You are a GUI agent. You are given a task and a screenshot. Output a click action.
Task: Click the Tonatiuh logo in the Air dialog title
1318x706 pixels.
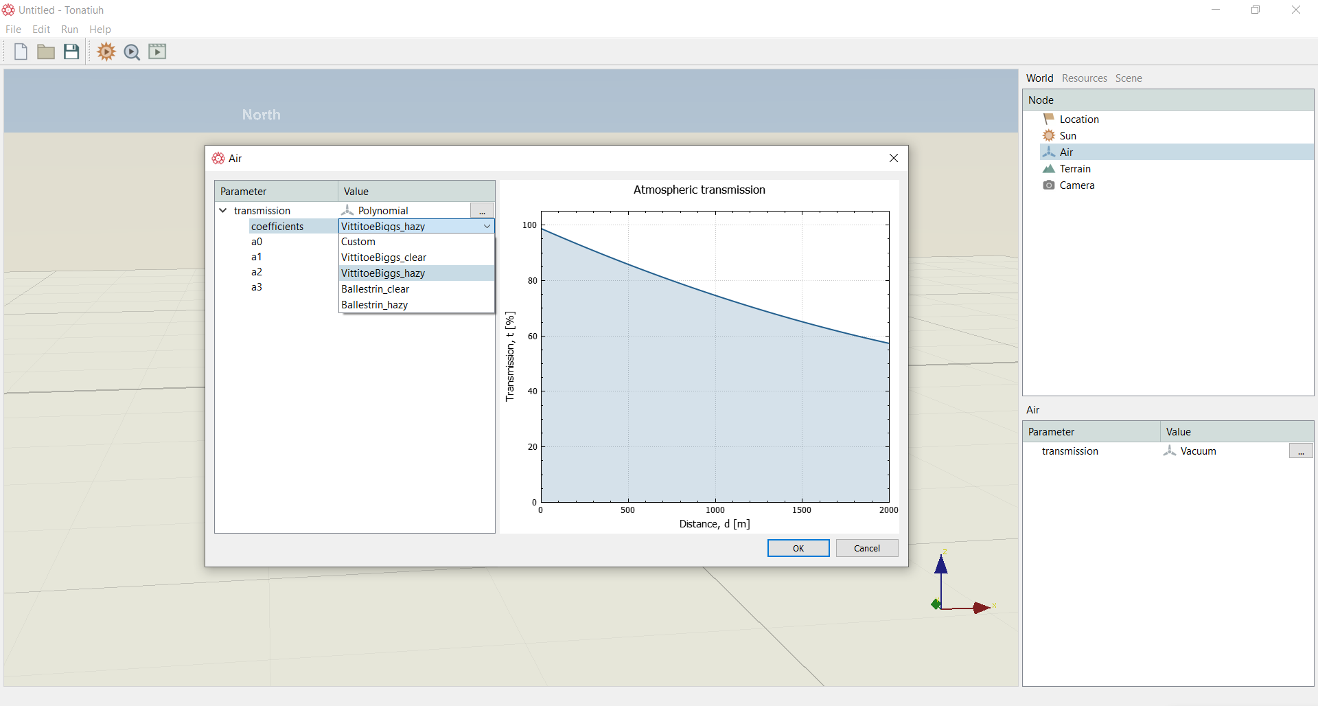[218, 158]
